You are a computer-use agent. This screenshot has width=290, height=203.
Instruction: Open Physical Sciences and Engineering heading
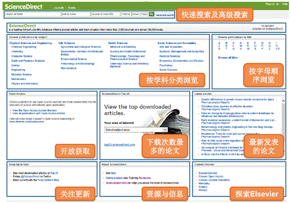pyautogui.click(x=31, y=43)
